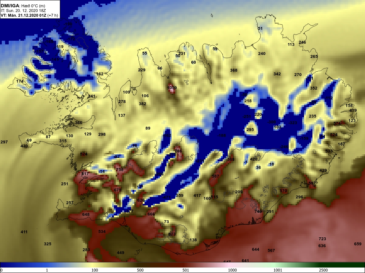Select the 325 value label
365x273 pixels.
47,244
